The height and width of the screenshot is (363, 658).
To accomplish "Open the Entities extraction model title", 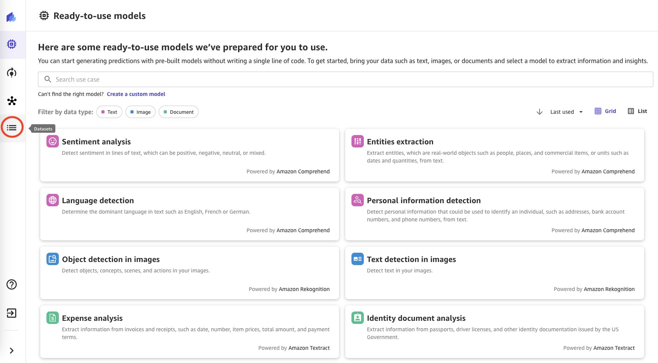I will pos(400,142).
